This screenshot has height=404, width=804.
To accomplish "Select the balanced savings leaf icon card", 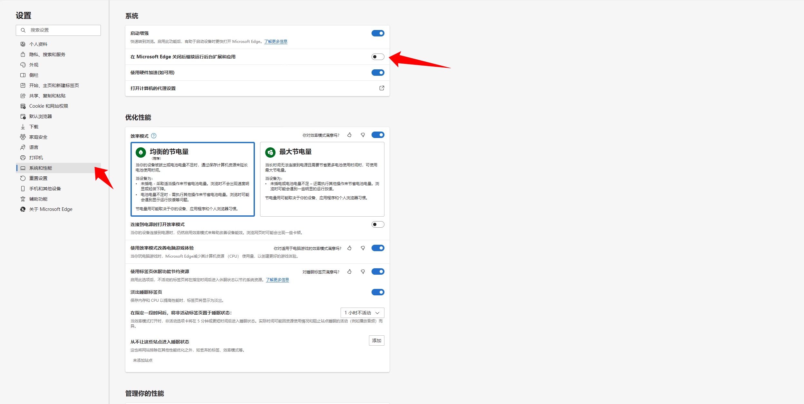I will [141, 152].
